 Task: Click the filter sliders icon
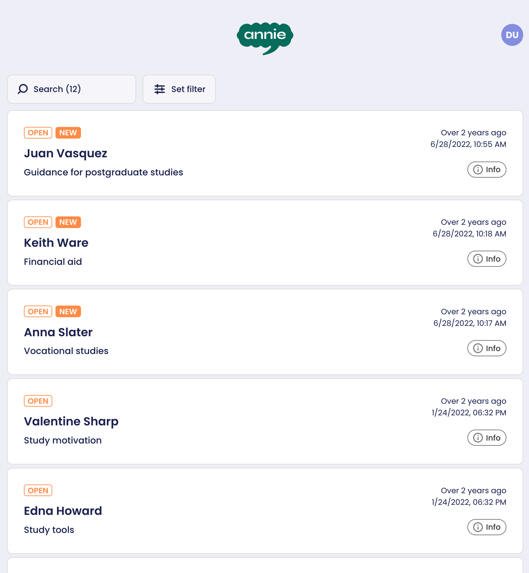point(160,89)
